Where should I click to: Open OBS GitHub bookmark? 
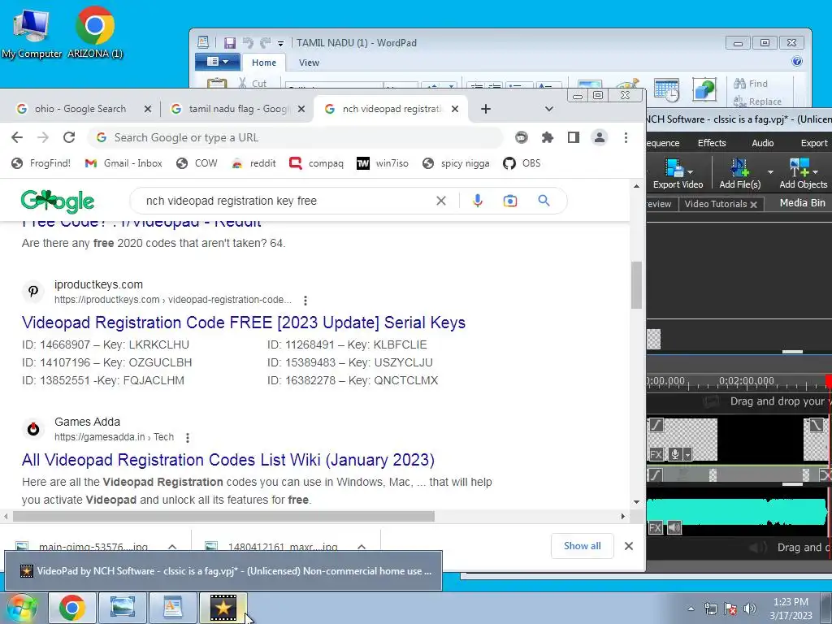[522, 162]
